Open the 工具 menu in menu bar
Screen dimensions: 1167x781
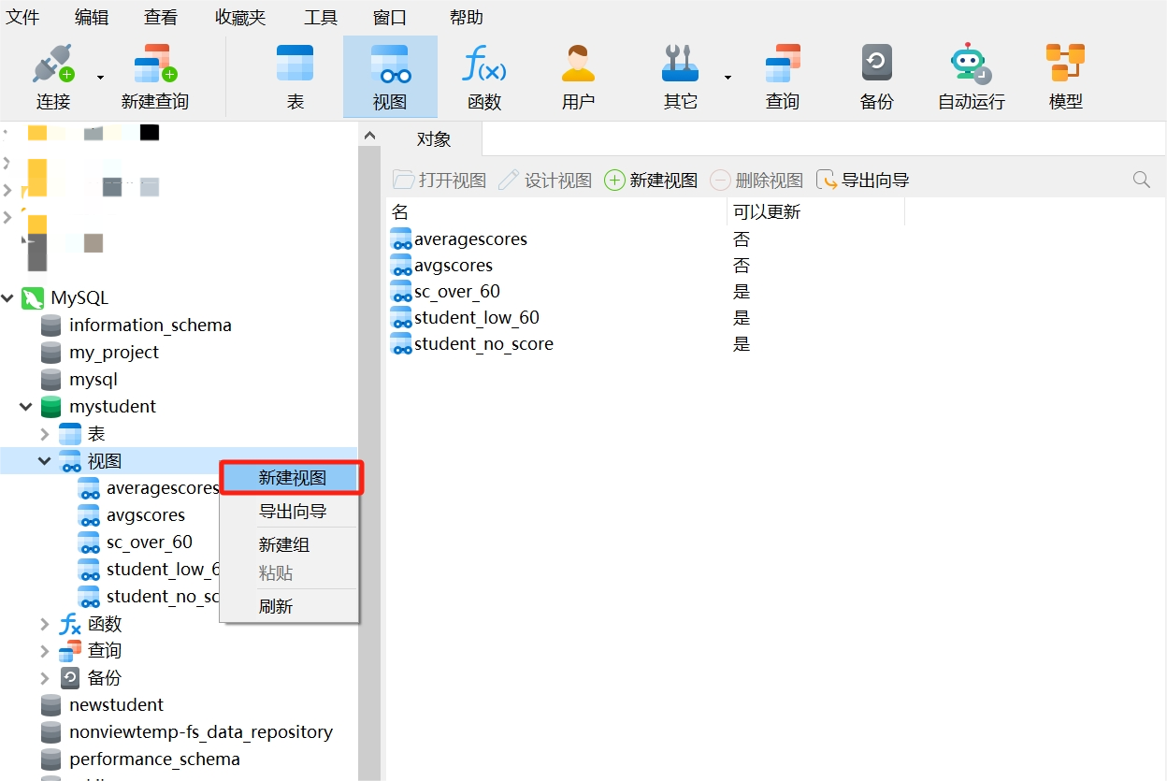coord(321,17)
